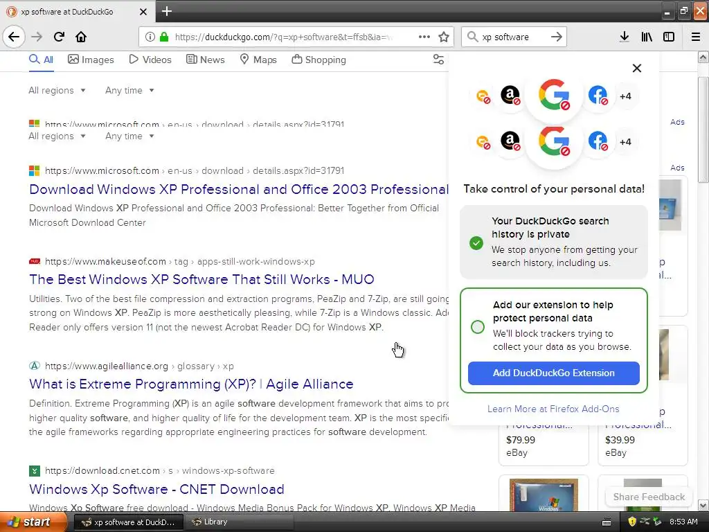Open the on-screen keyboard tray icon
The image size is (709, 532).
[607, 522]
